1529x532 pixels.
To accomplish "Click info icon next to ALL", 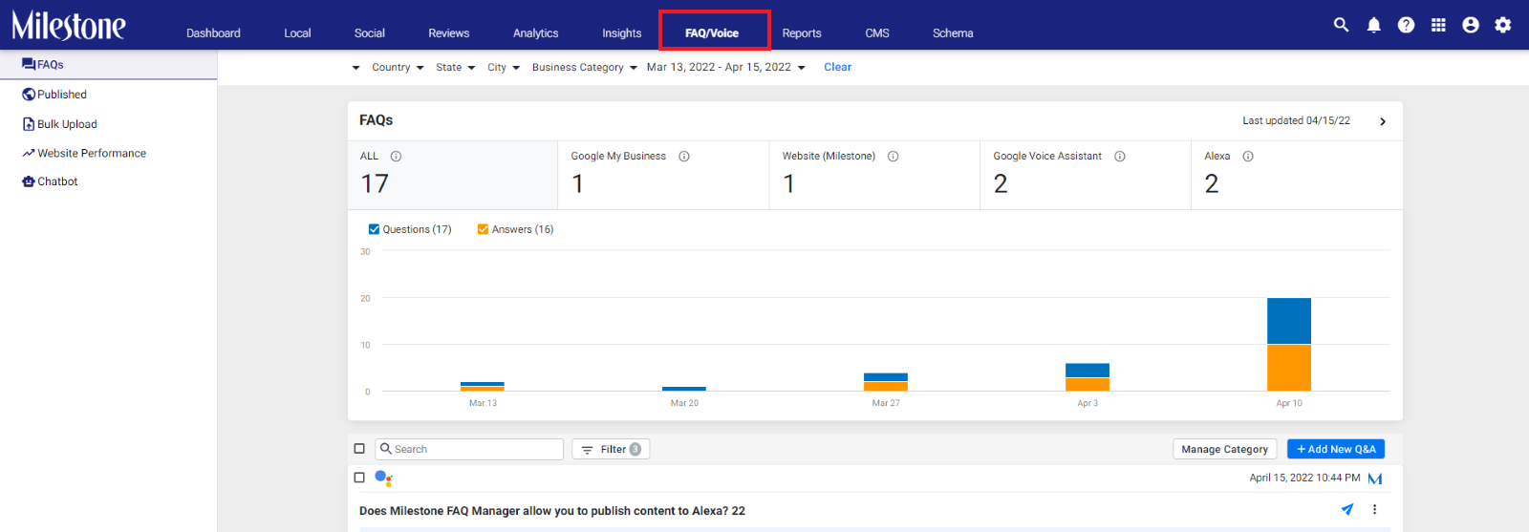I will [396, 157].
